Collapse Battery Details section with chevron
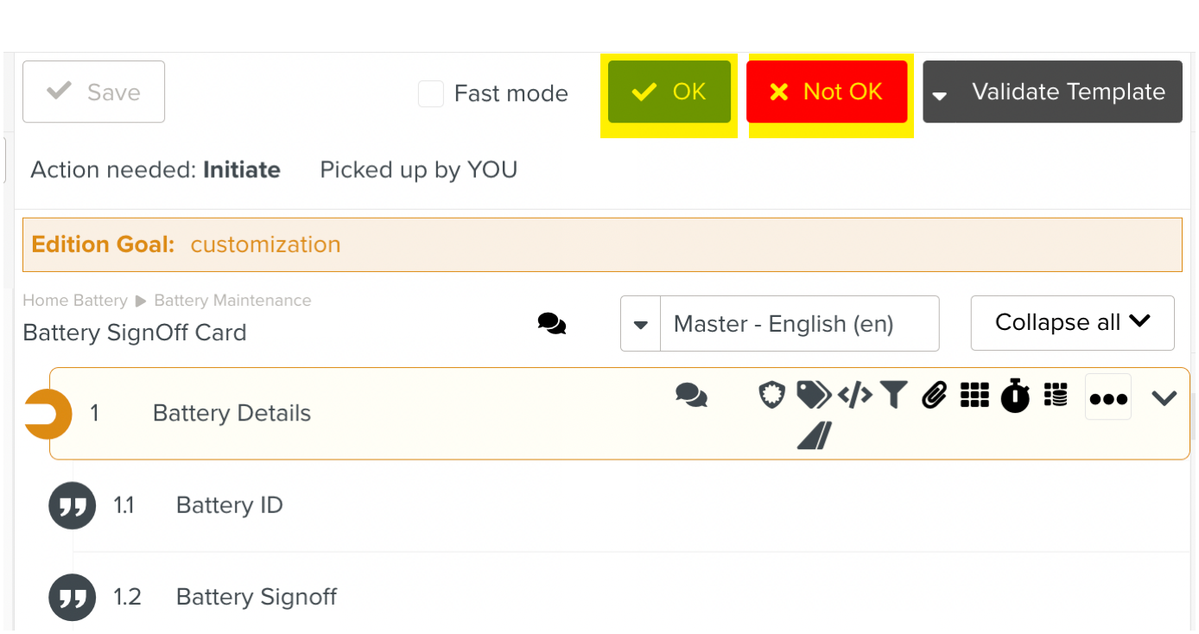 1164,398
